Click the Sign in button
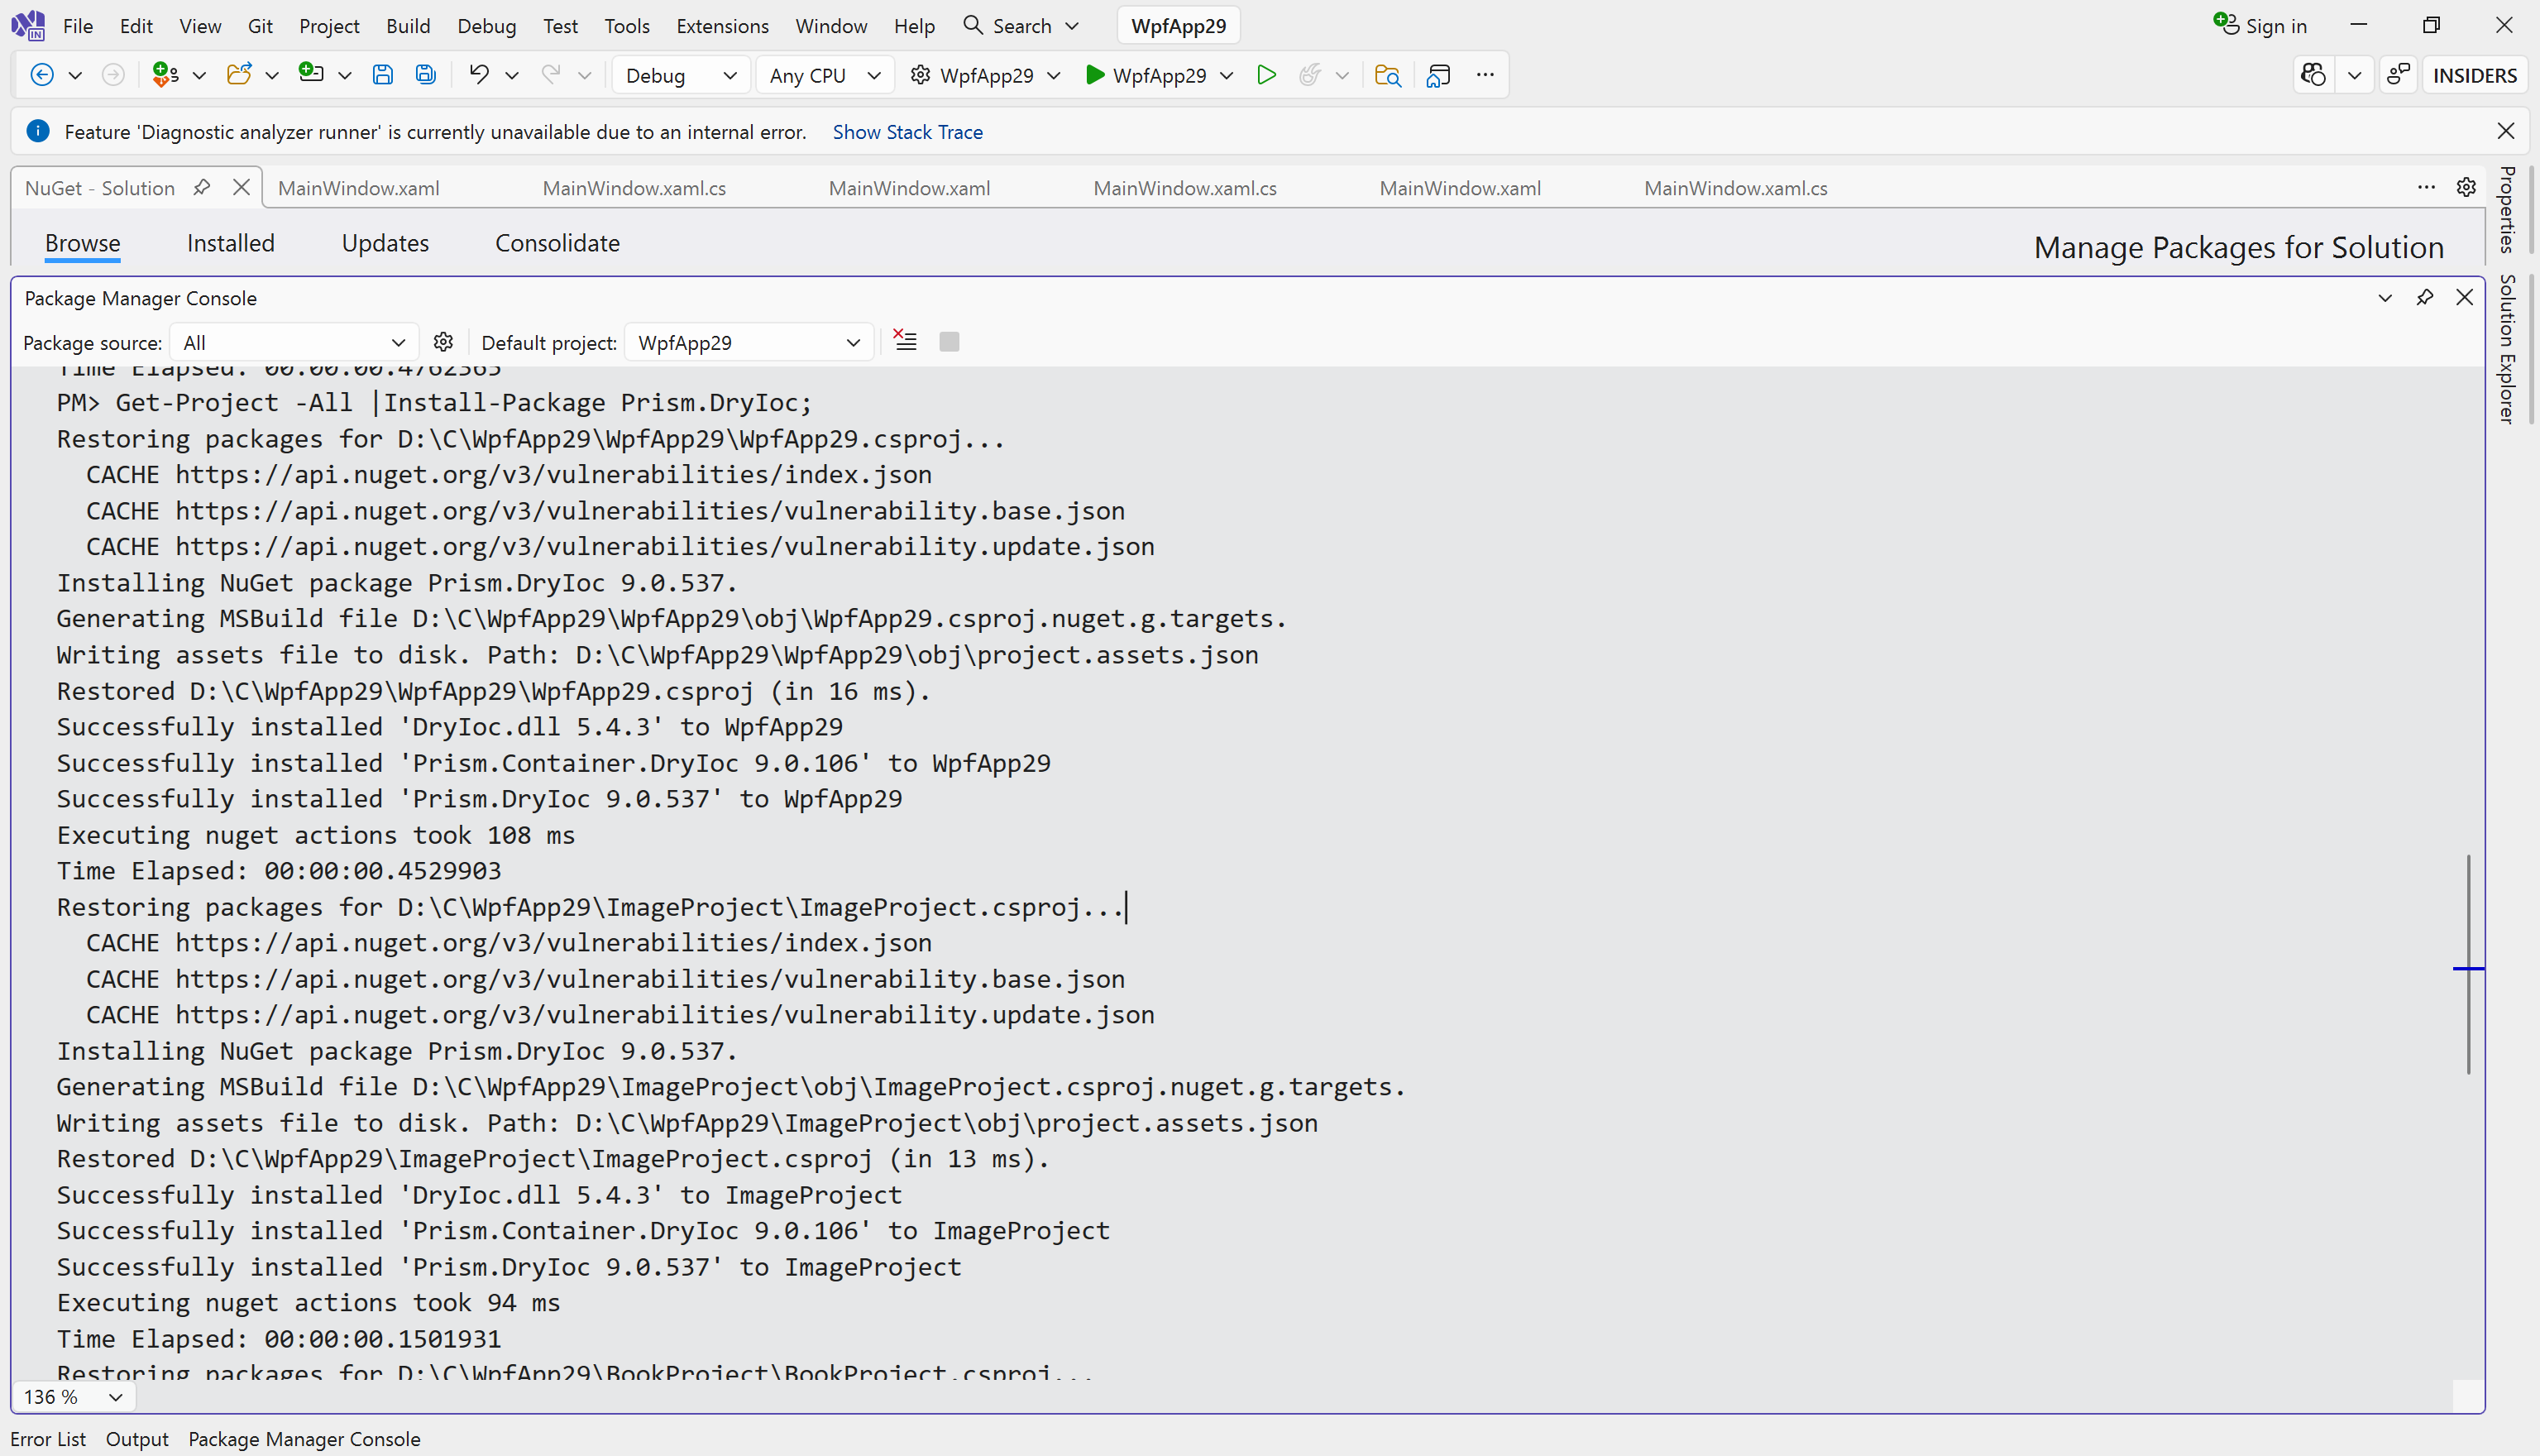This screenshot has height=1456, width=2540. [2261, 26]
